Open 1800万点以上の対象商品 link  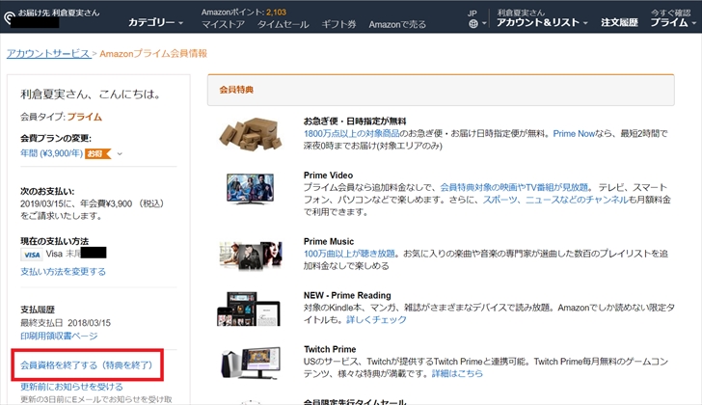point(351,133)
